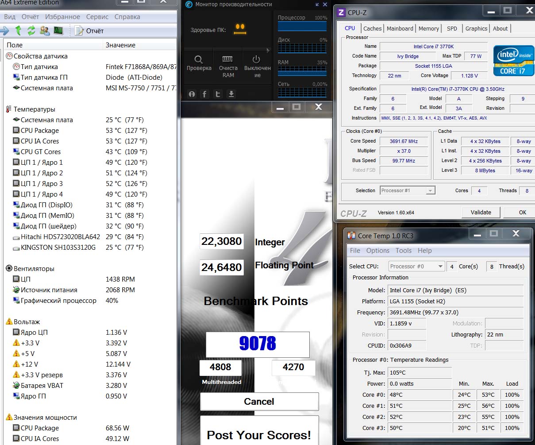This screenshot has height=445, width=535.
Task: Select the KINGSTON SH103S3120G row
Action: pyautogui.click(x=90, y=248)
